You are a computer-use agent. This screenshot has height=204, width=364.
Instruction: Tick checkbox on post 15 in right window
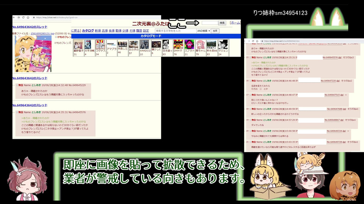pos(250,57)
